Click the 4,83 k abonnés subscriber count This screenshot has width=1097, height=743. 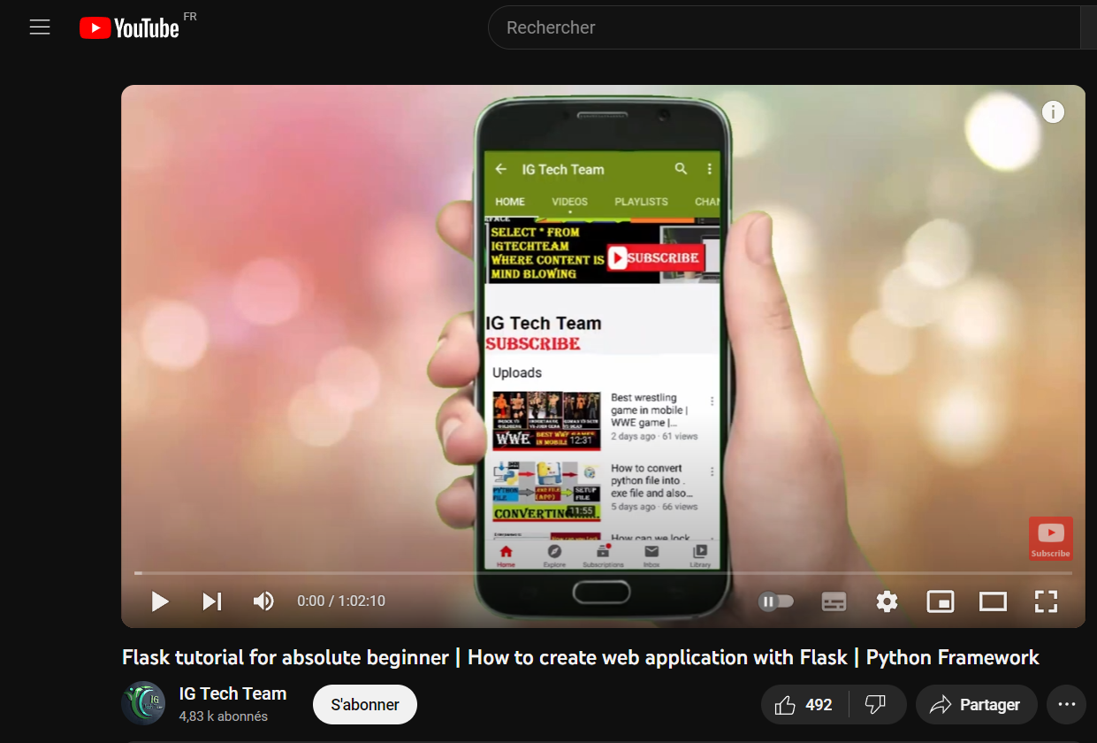pyautogui.click(x=223, y=716)
